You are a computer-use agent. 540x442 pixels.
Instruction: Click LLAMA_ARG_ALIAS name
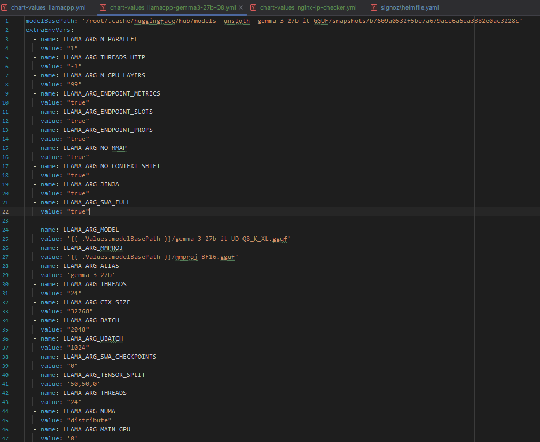pos(91,266)
